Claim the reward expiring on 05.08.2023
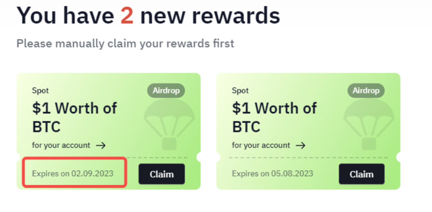 pyautogui.click(x=361, y=174)
